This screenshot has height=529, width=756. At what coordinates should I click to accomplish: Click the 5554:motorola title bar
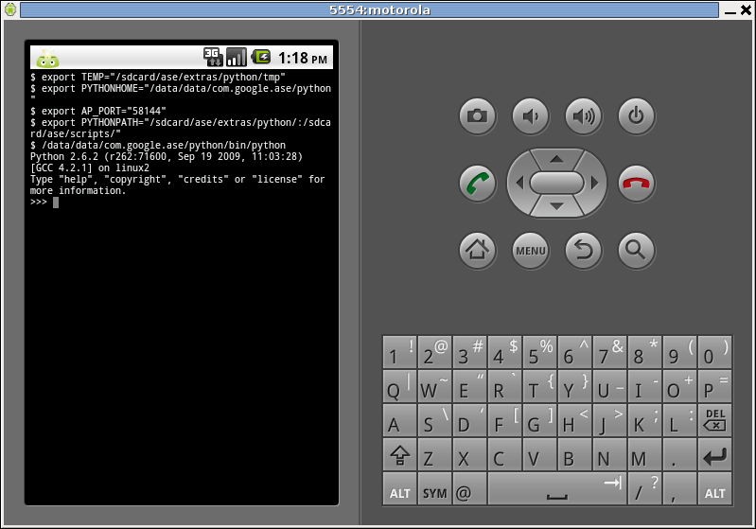370,10
